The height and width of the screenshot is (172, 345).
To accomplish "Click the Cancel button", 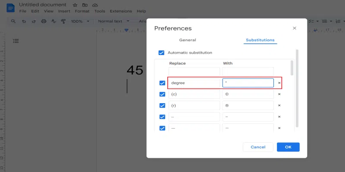I will [258, 147].
